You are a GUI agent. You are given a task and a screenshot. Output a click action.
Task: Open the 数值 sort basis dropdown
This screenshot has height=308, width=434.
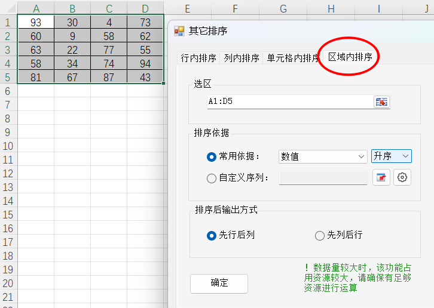[323, 156]
